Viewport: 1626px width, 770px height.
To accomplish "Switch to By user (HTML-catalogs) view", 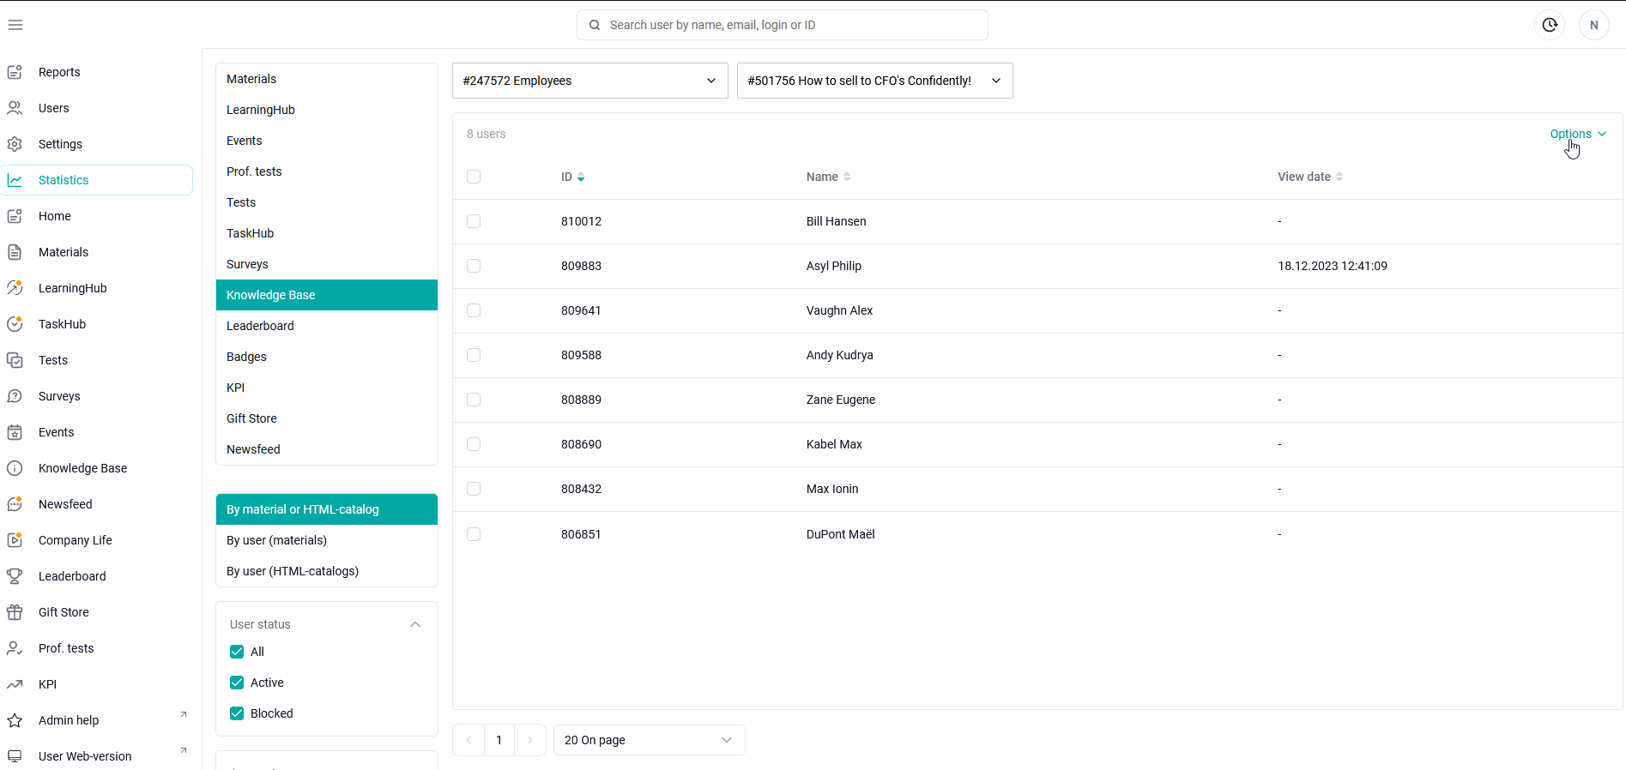I will coord(327,571).
